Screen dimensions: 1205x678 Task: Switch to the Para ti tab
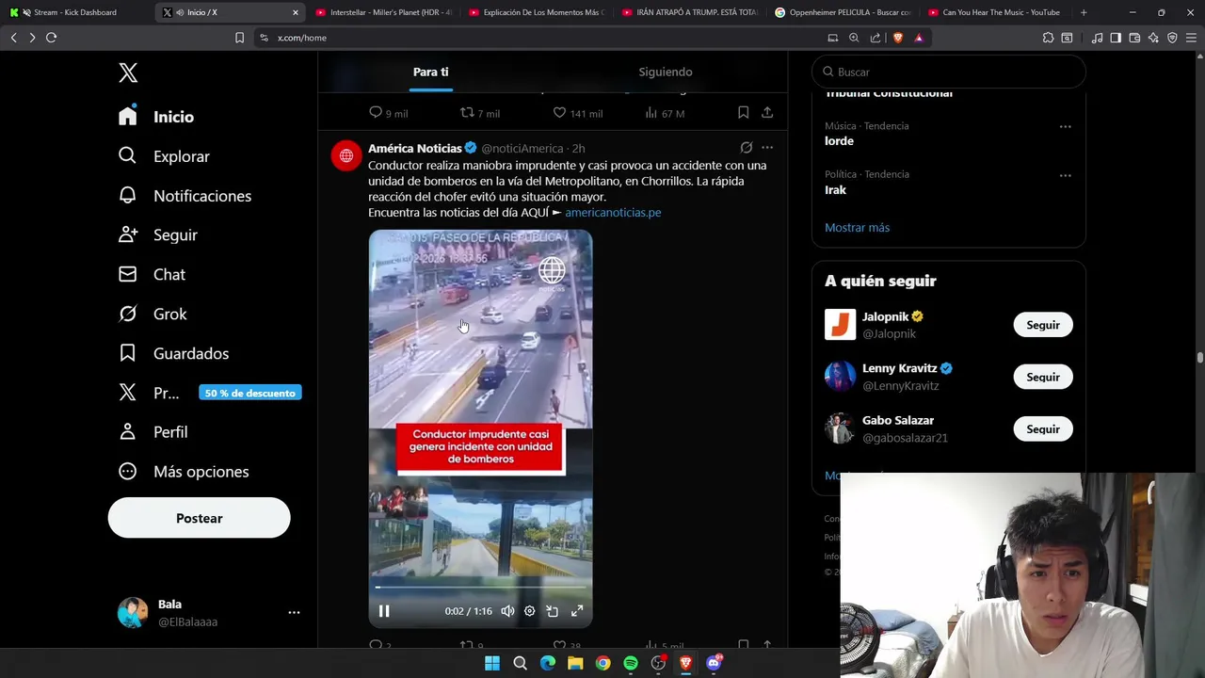click(x=430, y=72)
